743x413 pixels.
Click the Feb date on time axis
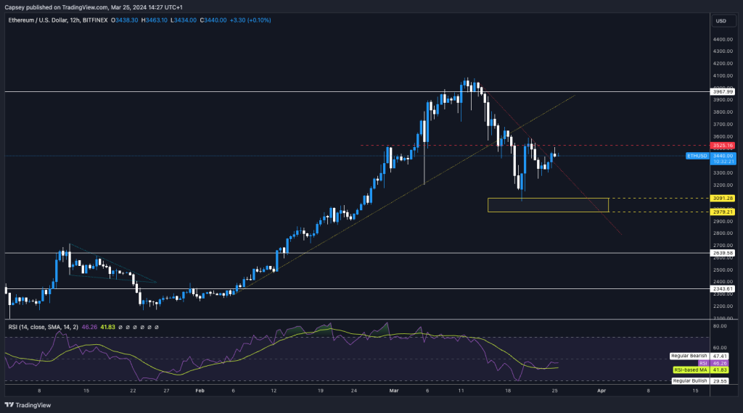[201, 388]
